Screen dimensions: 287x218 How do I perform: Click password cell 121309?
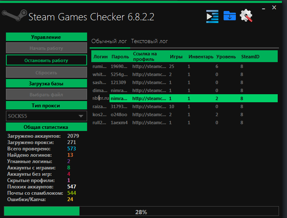(118, 82)
